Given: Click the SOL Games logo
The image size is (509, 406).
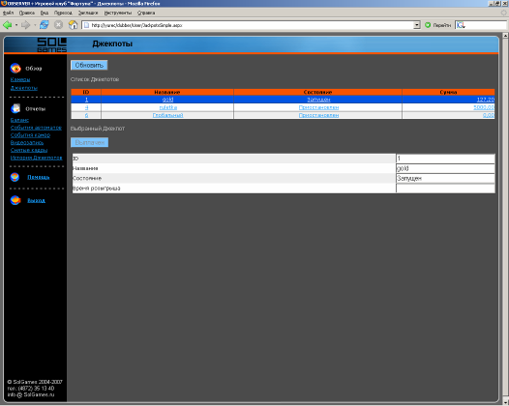Looking at the screenshot, I should point(51,44).
